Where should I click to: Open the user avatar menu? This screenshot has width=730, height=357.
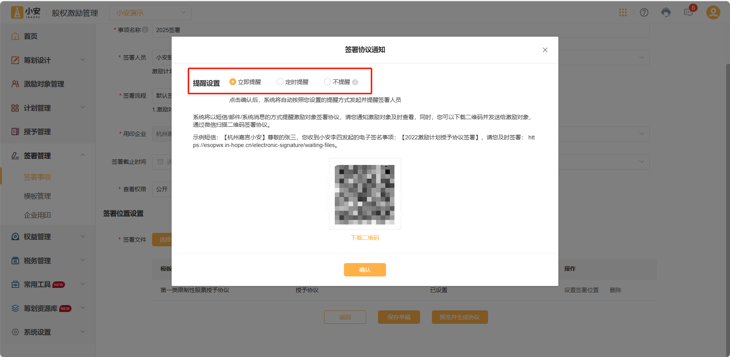coord(713,13)
